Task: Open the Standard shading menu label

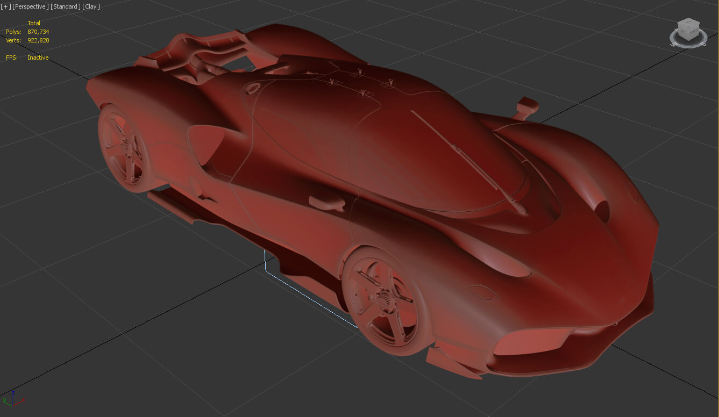Action: 66,6
